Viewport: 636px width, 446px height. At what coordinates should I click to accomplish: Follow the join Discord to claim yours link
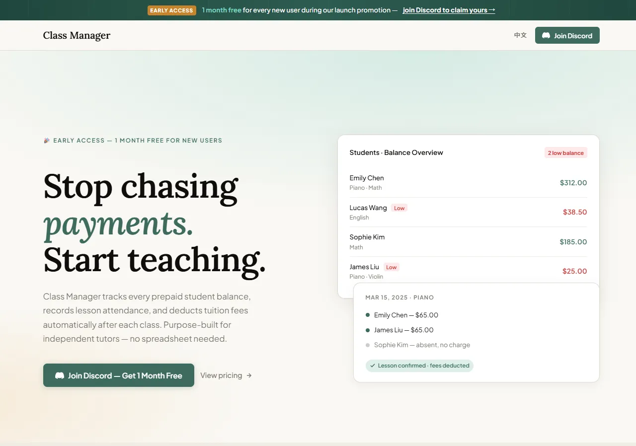click(449, 10)
